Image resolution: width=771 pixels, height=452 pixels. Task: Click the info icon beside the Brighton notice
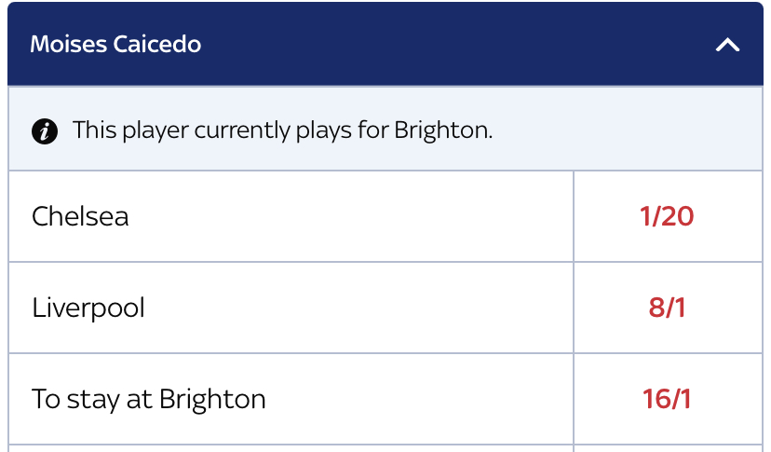(45, 131)
